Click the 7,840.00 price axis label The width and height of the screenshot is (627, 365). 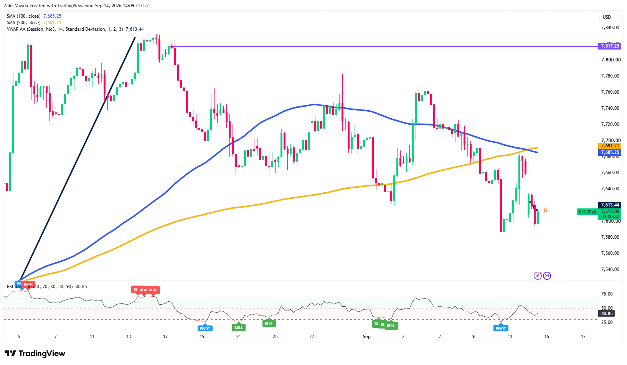610,28
